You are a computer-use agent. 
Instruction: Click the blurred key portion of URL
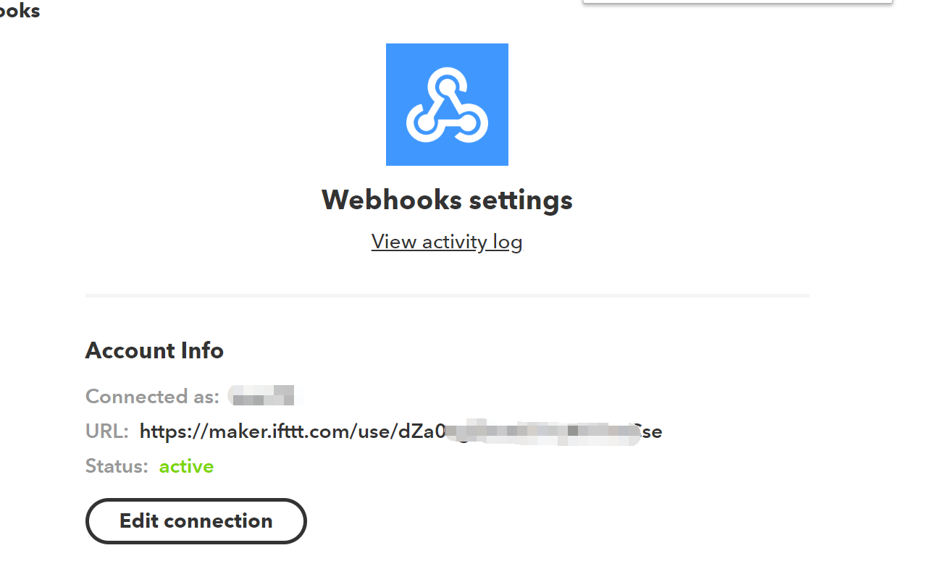point(542,432)
